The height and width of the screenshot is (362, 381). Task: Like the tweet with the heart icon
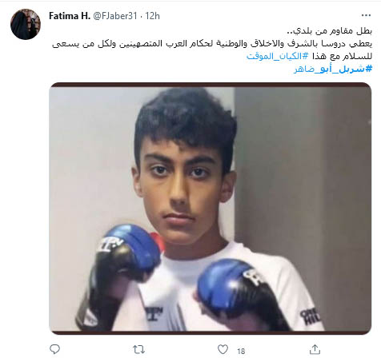tap(223, 349)
